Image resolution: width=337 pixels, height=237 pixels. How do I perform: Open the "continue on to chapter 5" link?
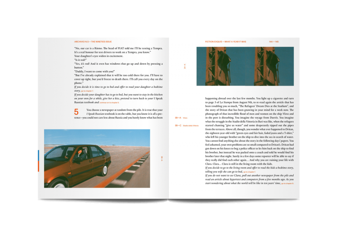click(109, 102)
